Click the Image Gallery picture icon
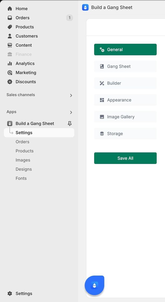 (x=102, y=117)
